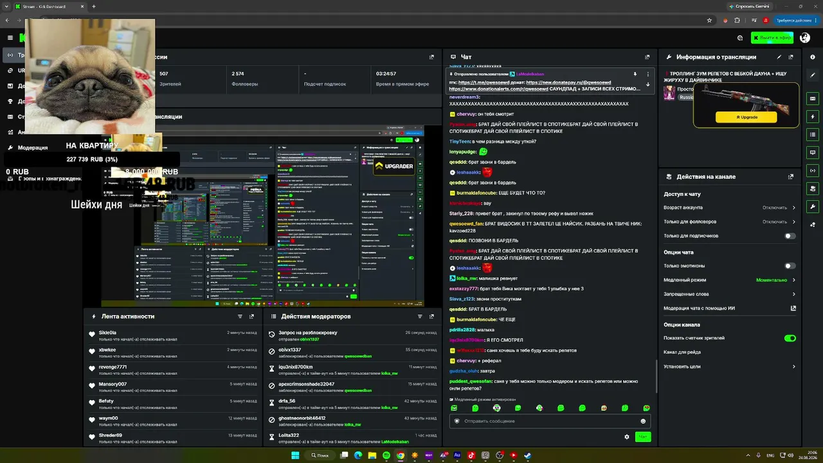Edit stream information with the pencil icon
The height and width of the screenshot is (463, 823).
(779, 57)
